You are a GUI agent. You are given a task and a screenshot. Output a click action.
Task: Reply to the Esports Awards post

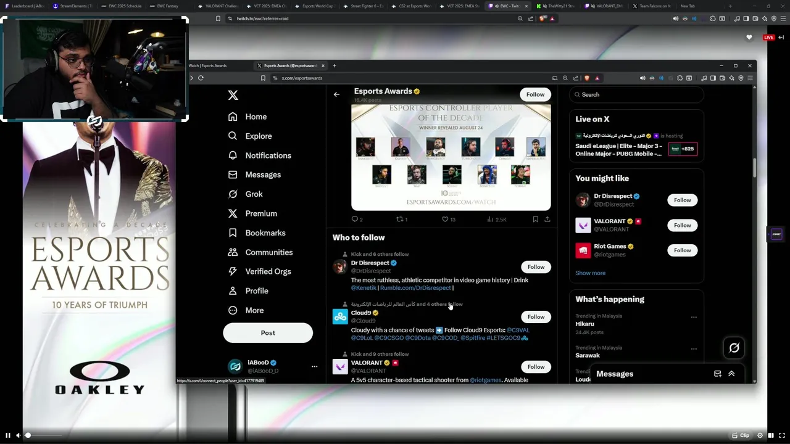pyautogui.click(x=357, y=219)
